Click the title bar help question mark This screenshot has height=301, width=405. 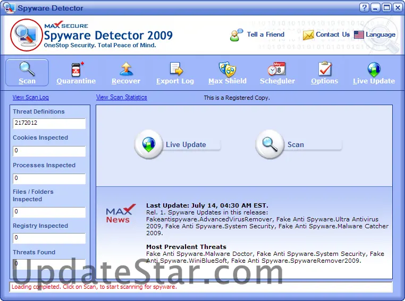tap(364, 7)
